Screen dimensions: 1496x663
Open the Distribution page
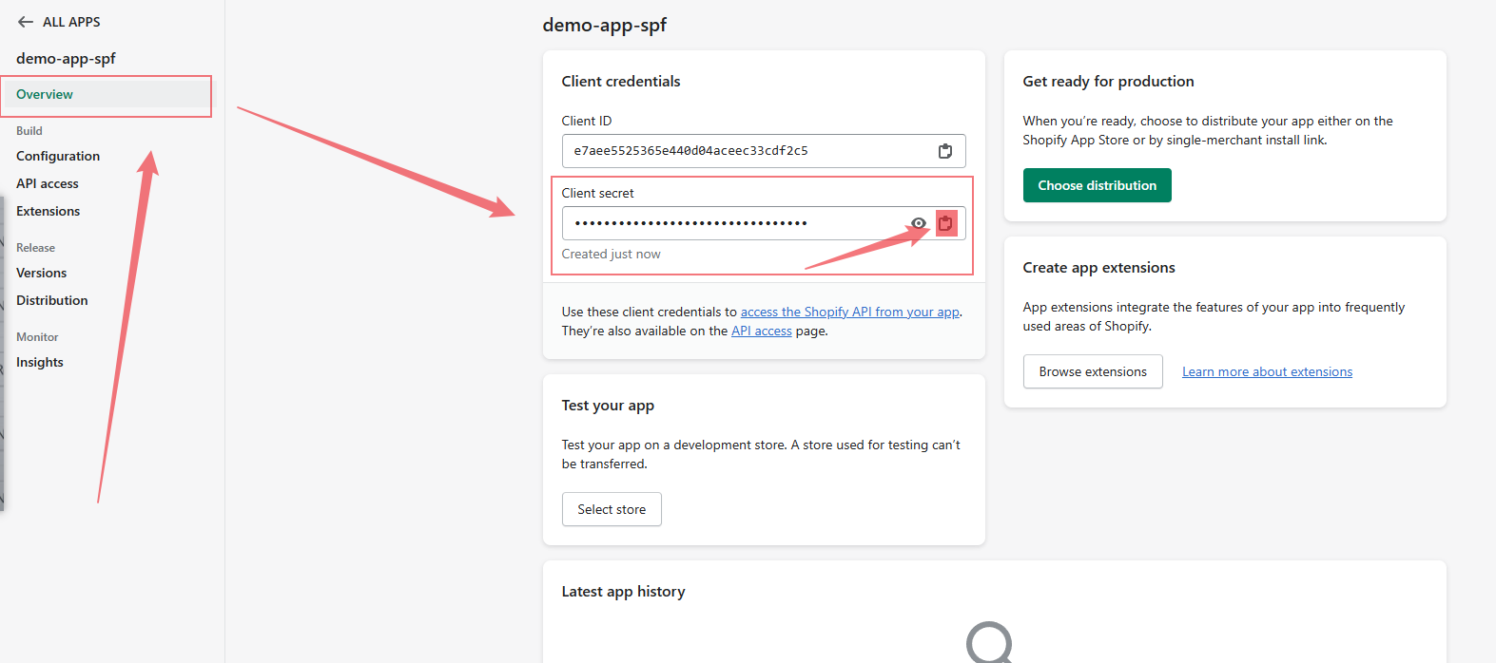coord(52,300)
